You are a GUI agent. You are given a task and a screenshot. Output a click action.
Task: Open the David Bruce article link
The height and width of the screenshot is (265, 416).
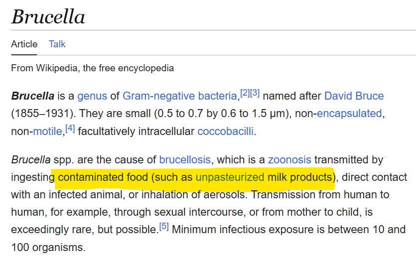354,96
